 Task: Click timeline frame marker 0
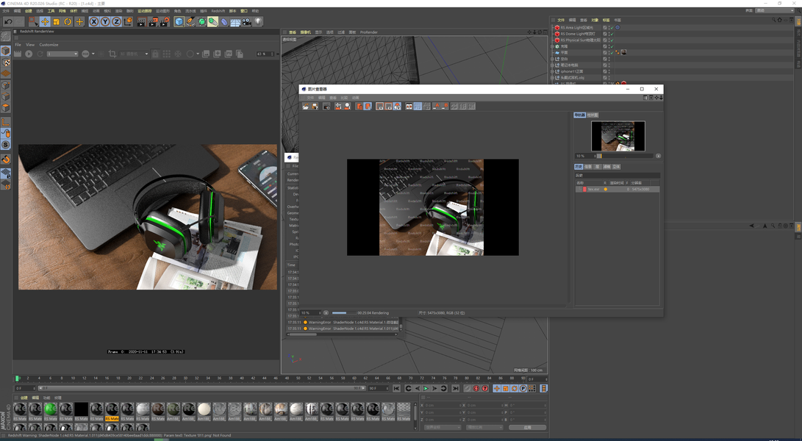point(17,379)
